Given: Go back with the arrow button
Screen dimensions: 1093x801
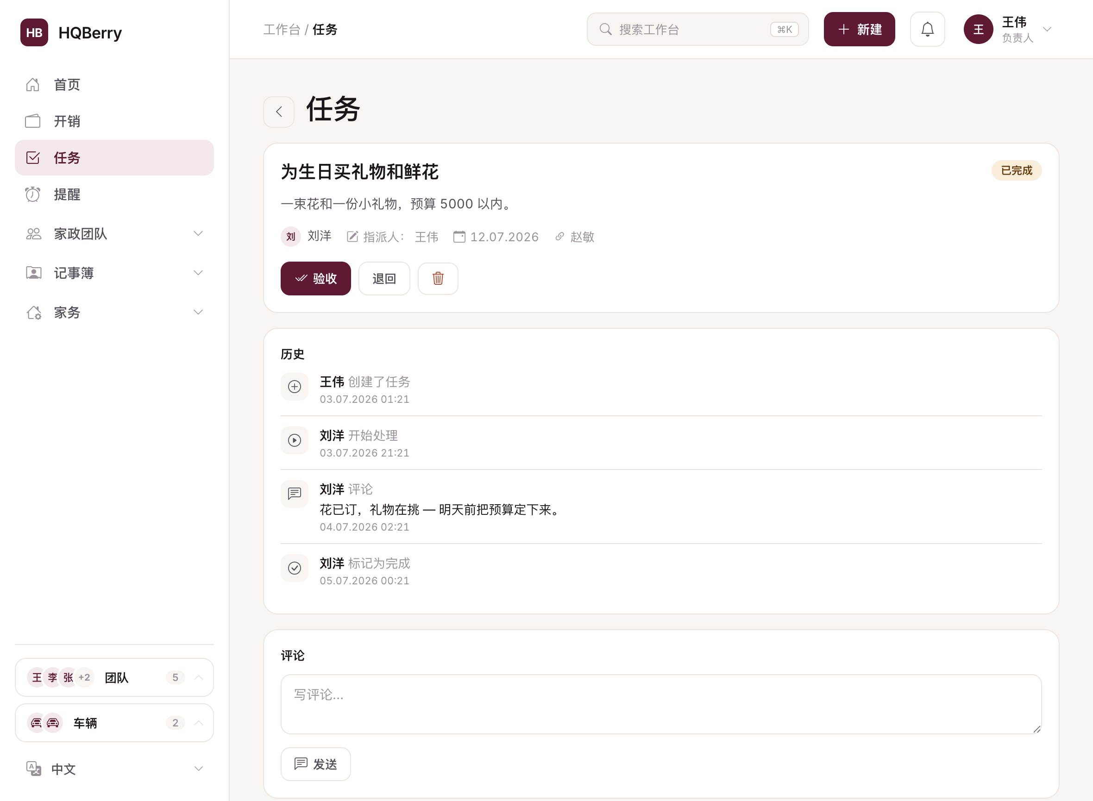Looking at the screenshot, I should (279, 112).
